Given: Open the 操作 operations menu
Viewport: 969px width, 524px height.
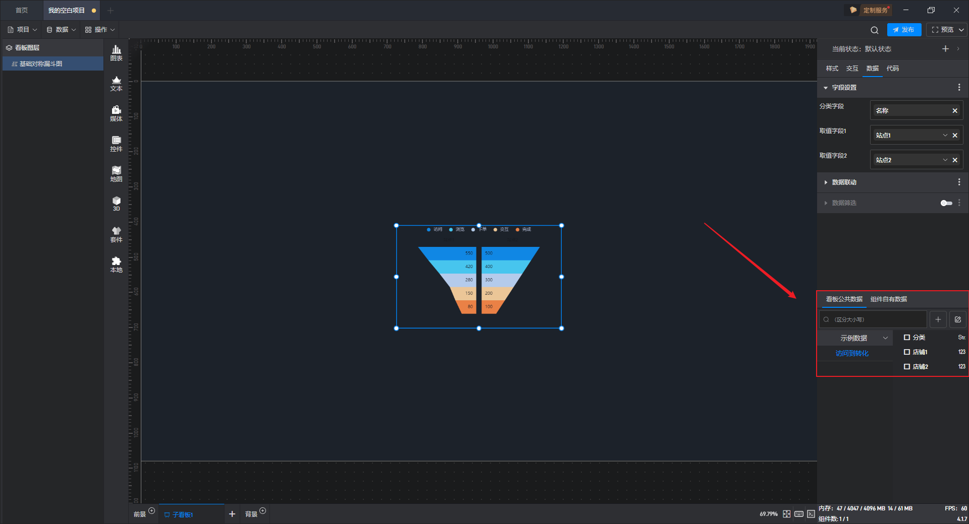Looking at the screenshot, I should pos(100,30).
